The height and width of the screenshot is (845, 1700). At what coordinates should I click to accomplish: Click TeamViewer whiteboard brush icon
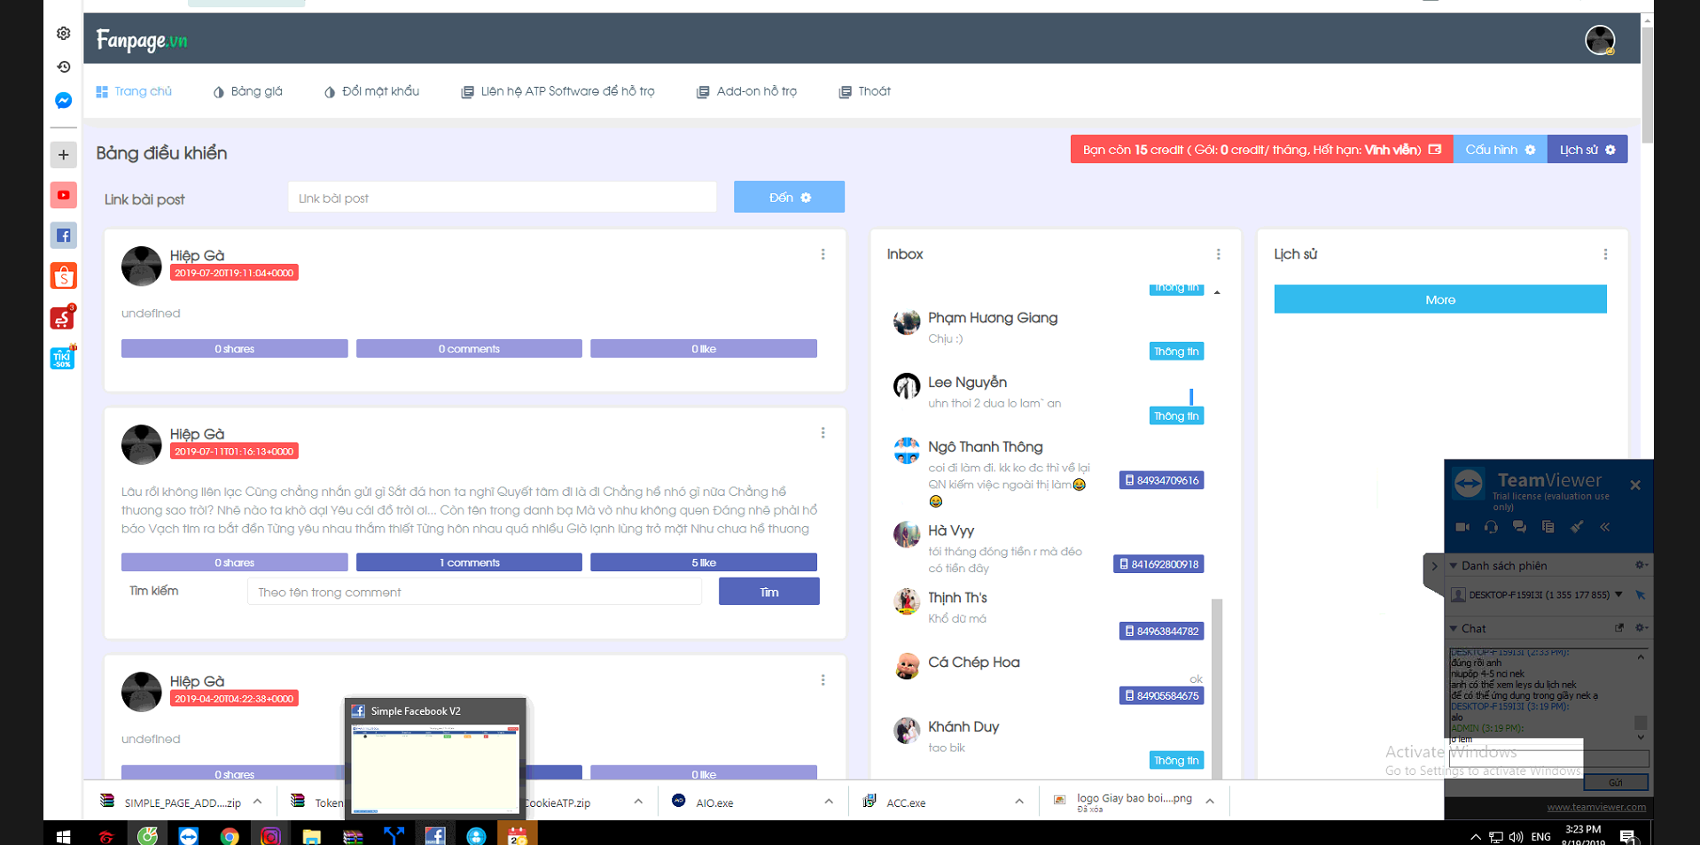coord(1577,527)
